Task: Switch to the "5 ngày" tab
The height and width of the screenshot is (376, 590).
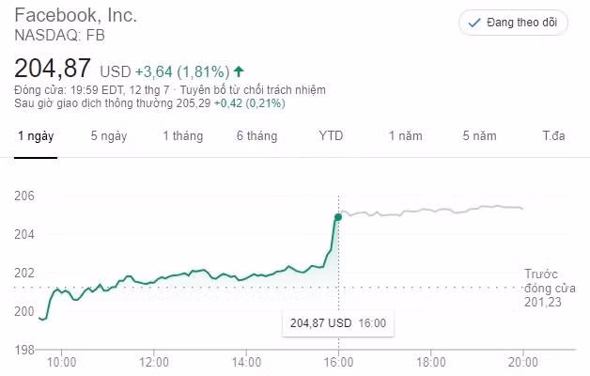Action: point(109,136)
